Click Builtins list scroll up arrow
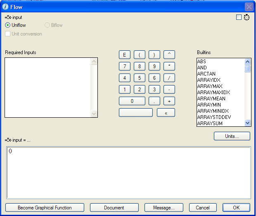 click(247, 62)
